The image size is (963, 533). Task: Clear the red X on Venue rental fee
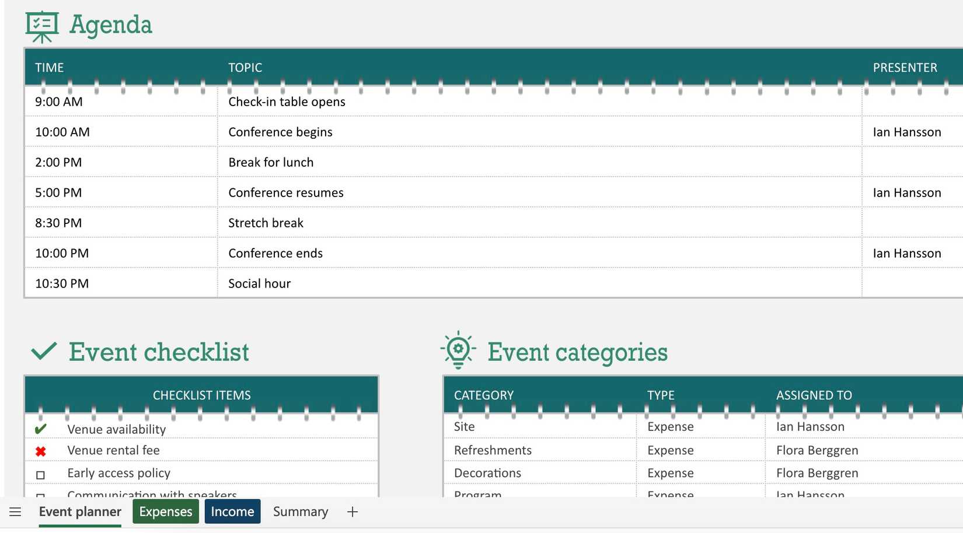click(40, 450)
